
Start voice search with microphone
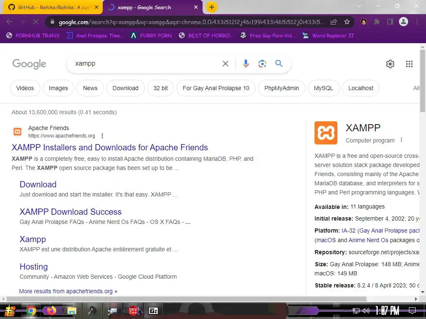(245, 64)
